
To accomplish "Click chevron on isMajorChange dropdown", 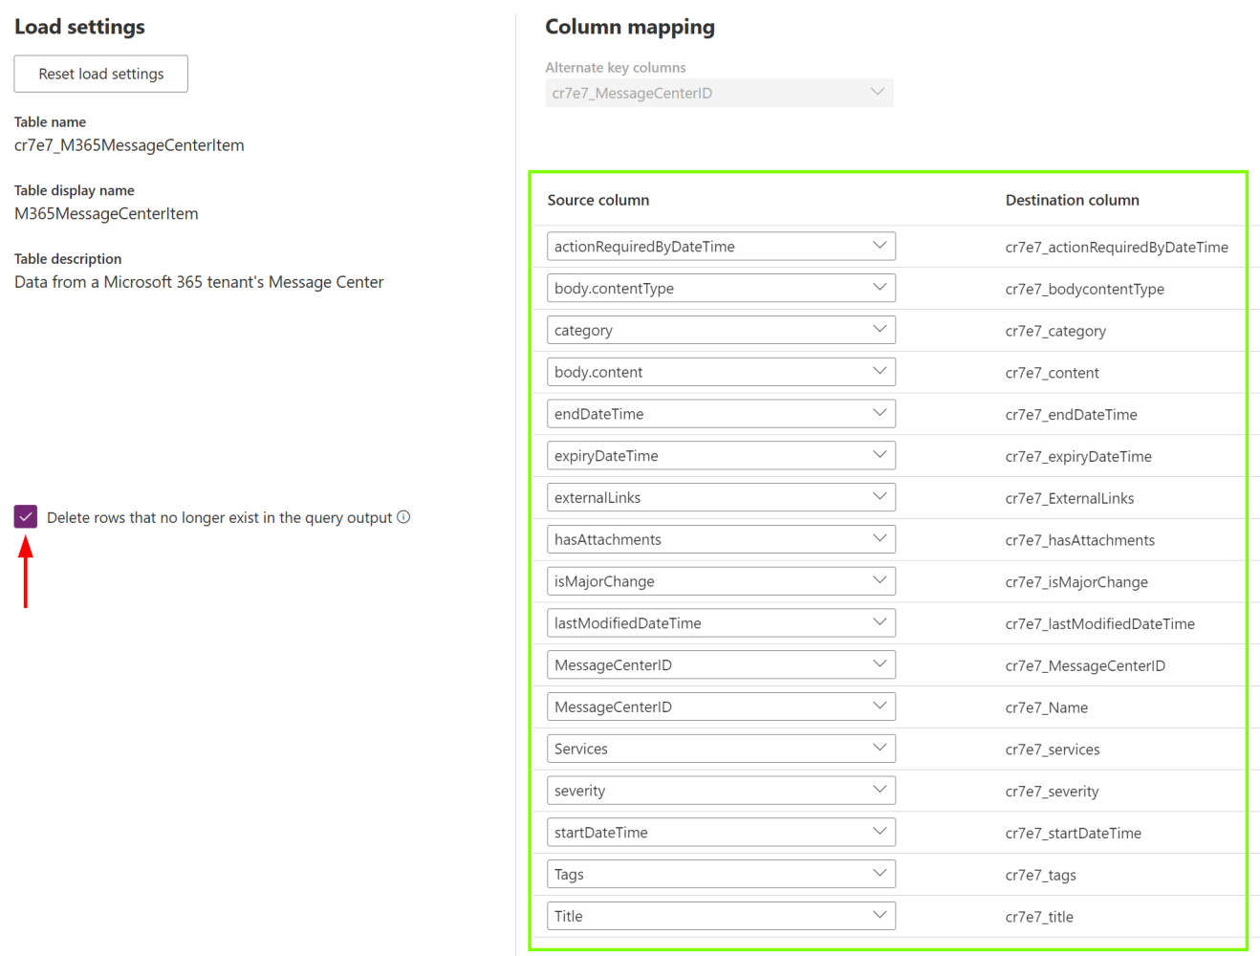I will [x=880, y=580].
